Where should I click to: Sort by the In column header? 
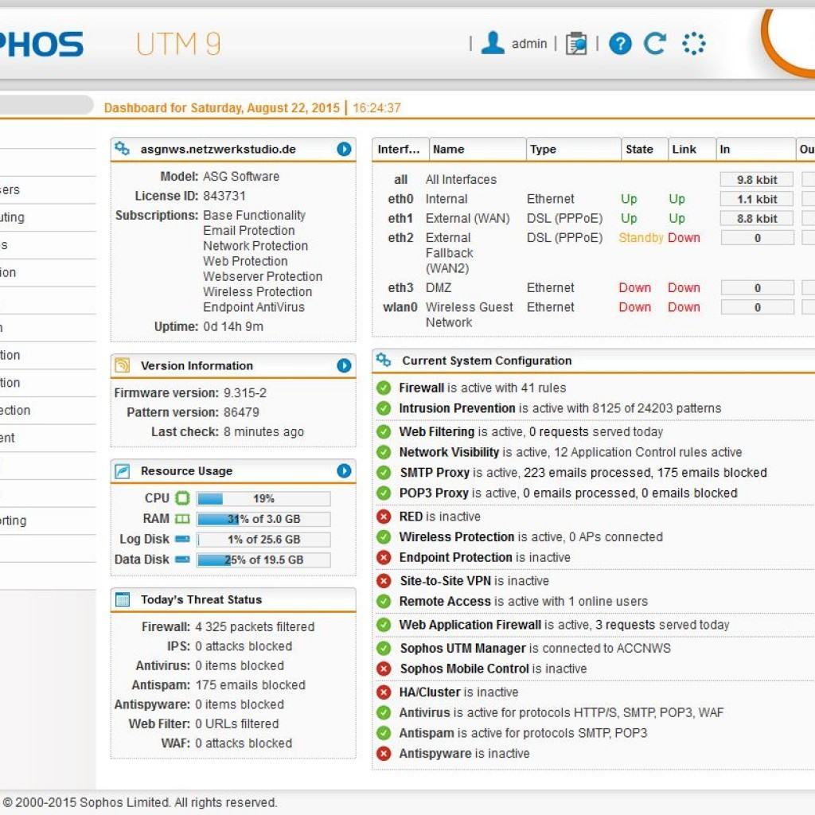pyautogui.click(x=756, y=149)
